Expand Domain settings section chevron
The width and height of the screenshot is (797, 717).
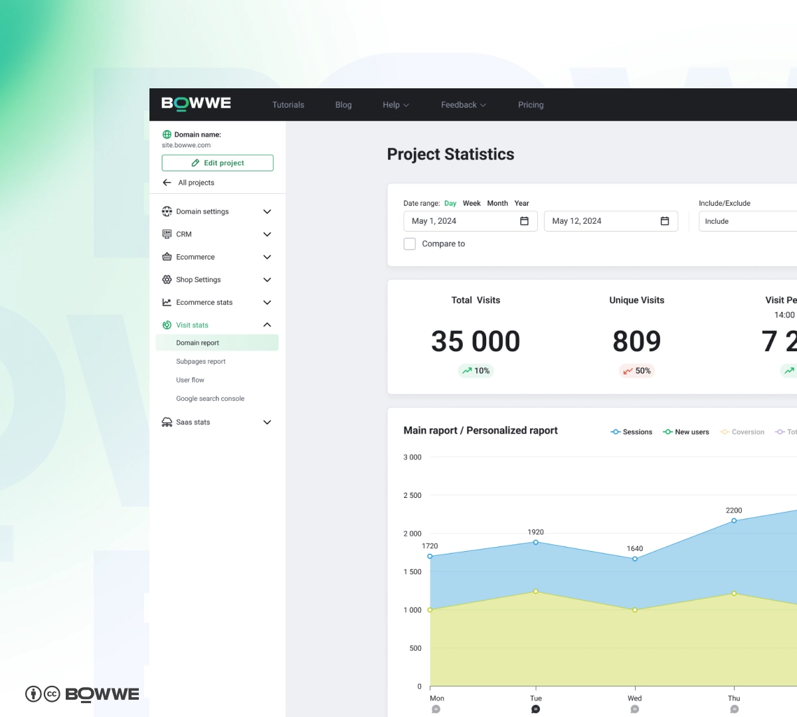click(267, 212)
